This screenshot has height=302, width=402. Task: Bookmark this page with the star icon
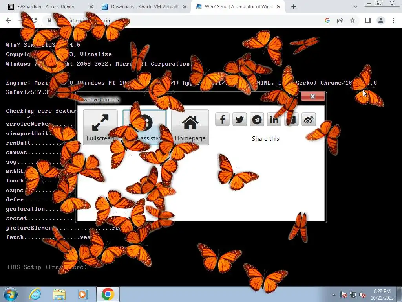click(353, 20)
